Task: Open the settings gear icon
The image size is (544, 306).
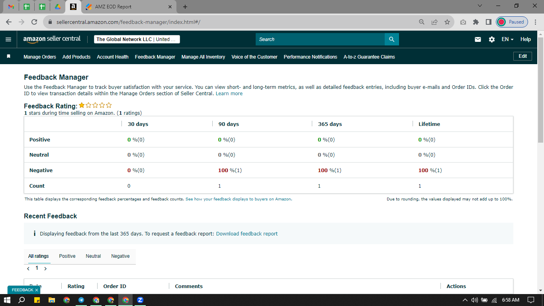Action: coord(492,39)
